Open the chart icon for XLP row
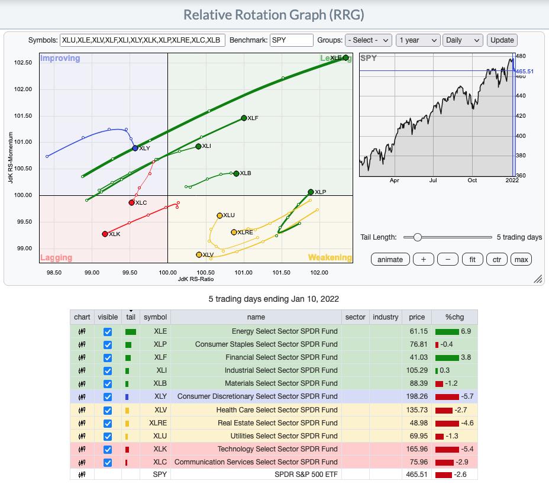549x484 pixels. point(82,344)
